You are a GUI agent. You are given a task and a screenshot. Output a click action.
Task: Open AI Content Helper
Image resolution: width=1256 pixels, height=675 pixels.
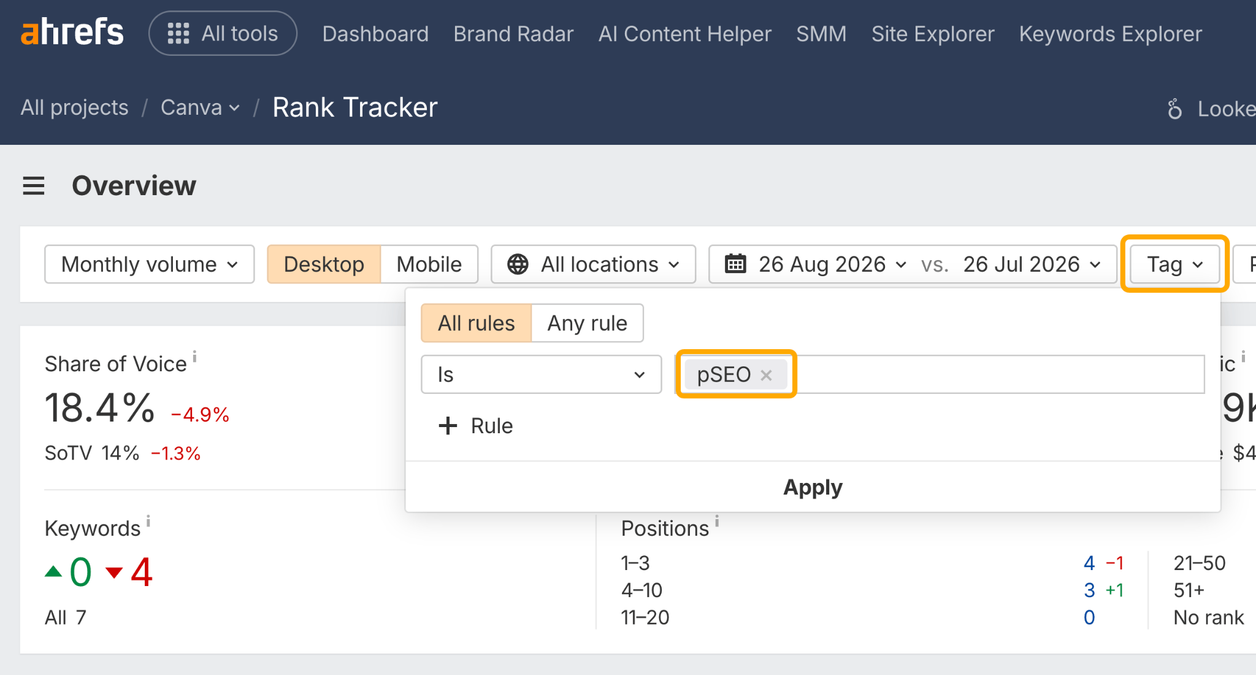684,34
